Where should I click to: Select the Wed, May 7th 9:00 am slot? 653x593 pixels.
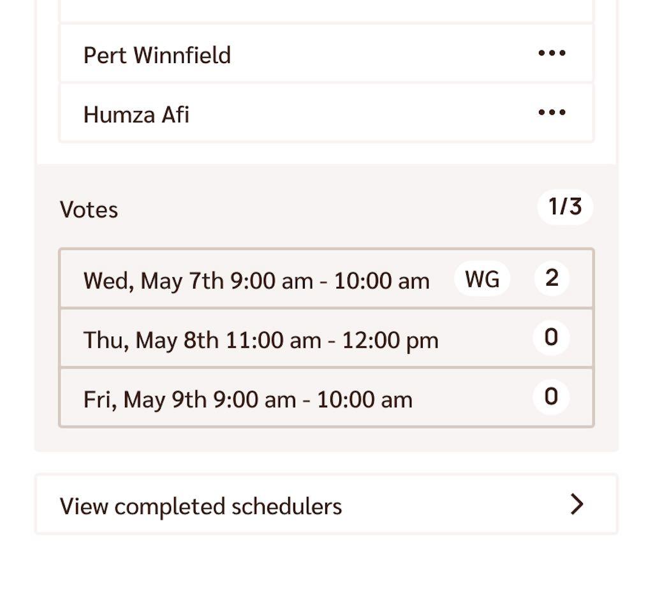point(326,279)
